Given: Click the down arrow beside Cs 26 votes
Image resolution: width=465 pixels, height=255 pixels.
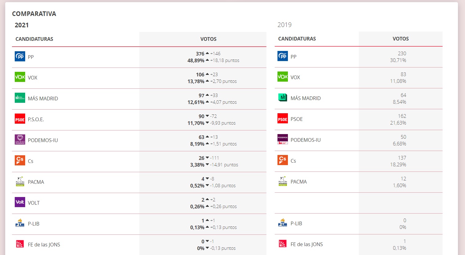Looking at the screenshot, I should [207, 158].
